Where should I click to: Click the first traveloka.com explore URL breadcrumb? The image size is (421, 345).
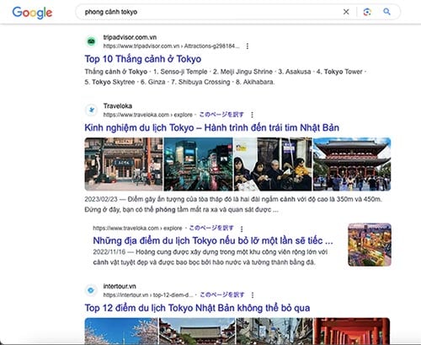(x=147, y=115)
